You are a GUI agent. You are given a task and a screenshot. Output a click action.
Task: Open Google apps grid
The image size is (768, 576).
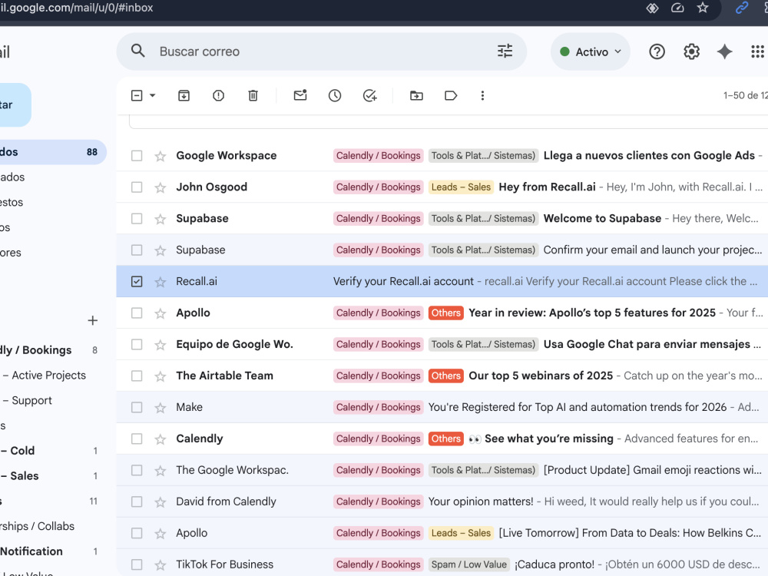pyautogui.click(x=758, y=51)
